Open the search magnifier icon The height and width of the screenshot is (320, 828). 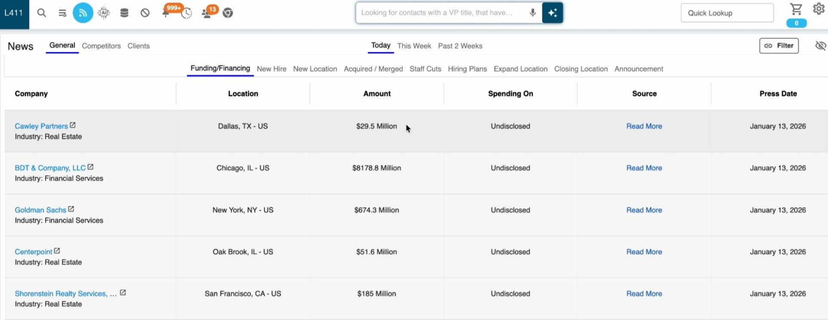42,13
